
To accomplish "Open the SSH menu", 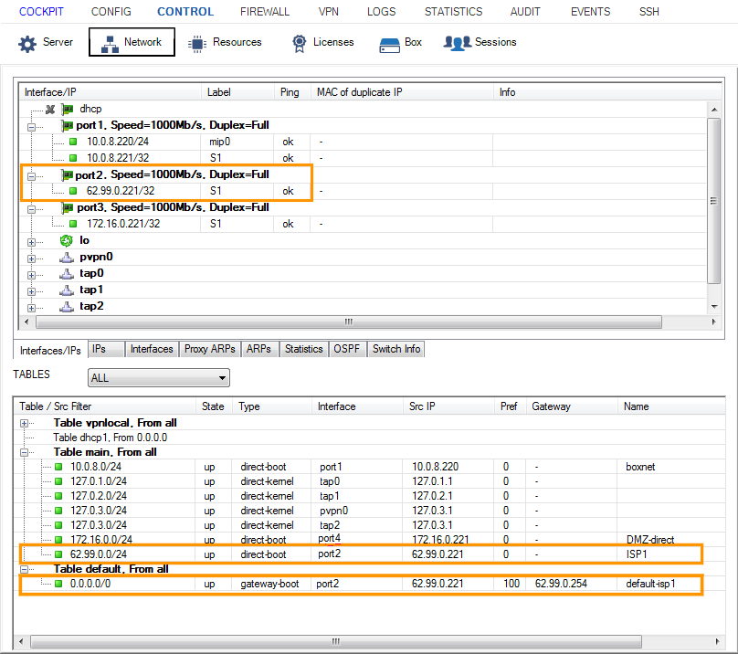I will click(x=649, y=12).
